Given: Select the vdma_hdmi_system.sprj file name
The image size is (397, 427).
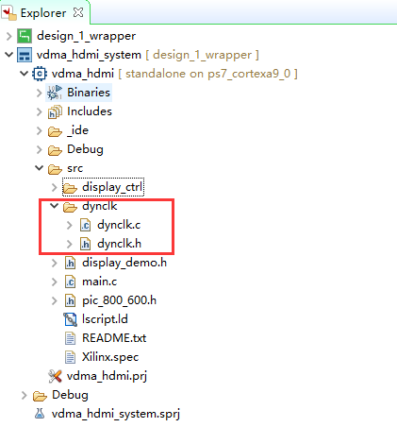Looking at the screenshot, I should 116,414.
